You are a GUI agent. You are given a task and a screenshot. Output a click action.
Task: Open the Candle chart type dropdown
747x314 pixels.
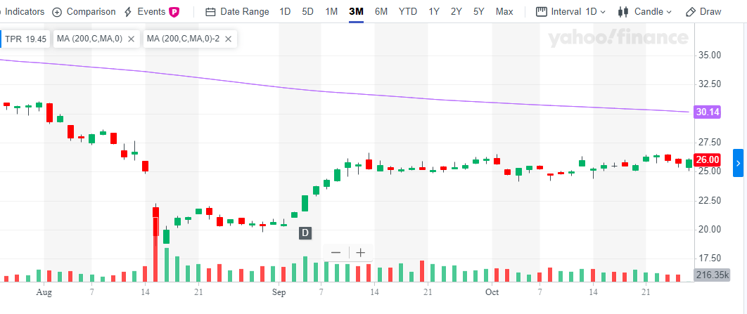645,12
